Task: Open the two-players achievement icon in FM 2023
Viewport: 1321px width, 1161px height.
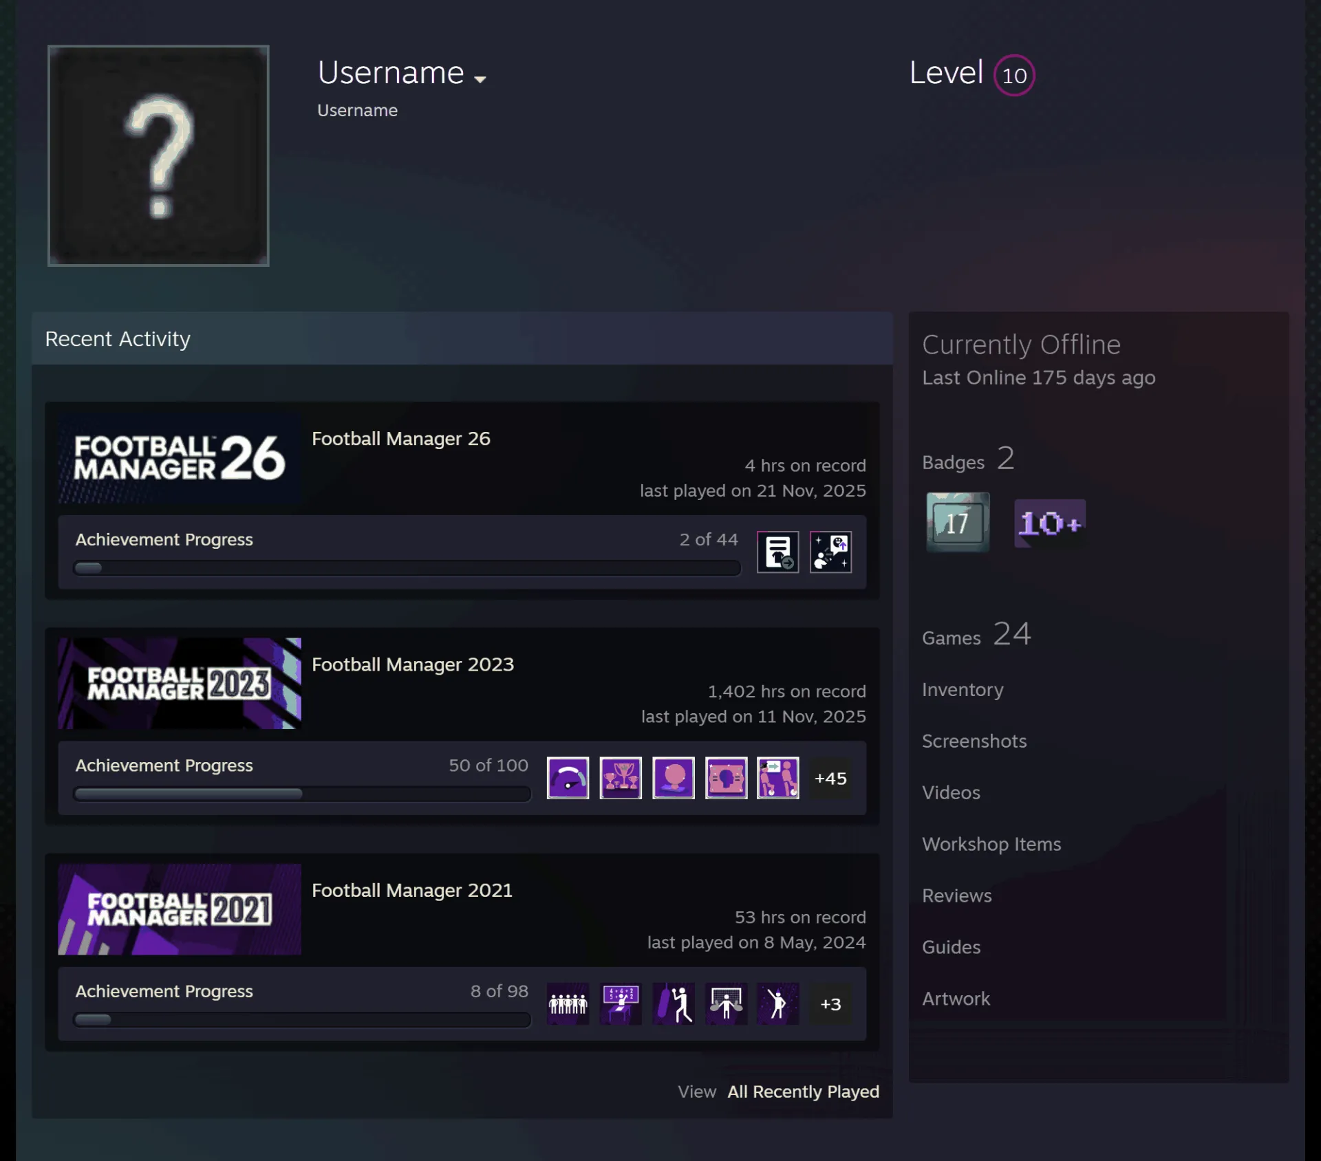Action: [778, 778]
